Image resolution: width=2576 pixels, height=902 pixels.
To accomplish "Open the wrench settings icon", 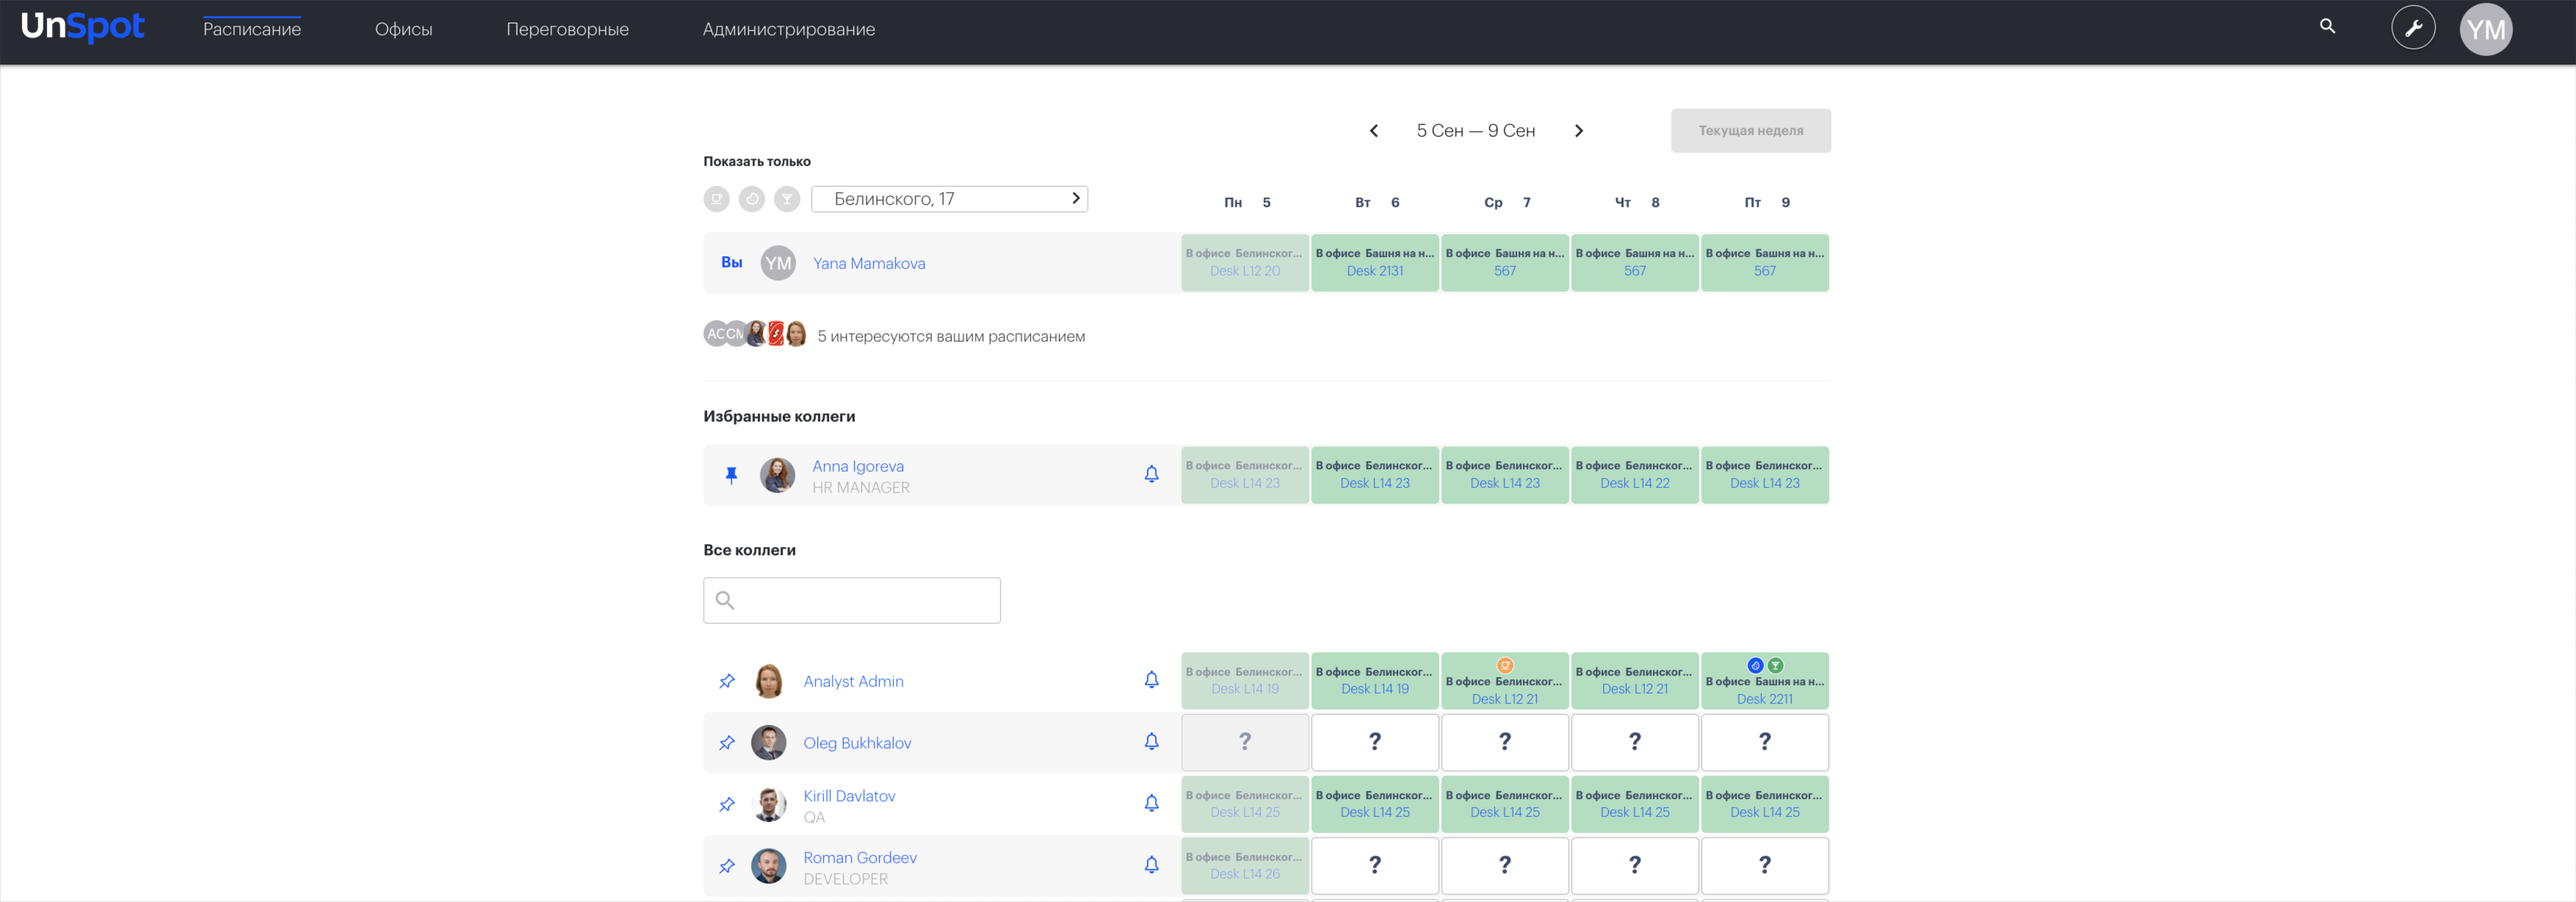I will tap(2413, 28).
